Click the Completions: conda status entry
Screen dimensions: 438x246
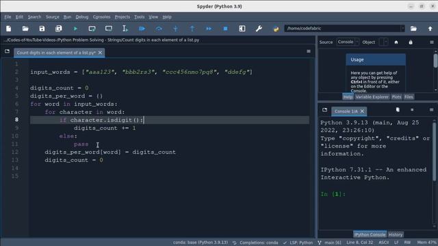pyautogui.click(x=255, y=243)
